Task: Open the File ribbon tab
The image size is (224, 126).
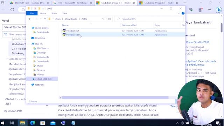Action: (x=32, y=13)
